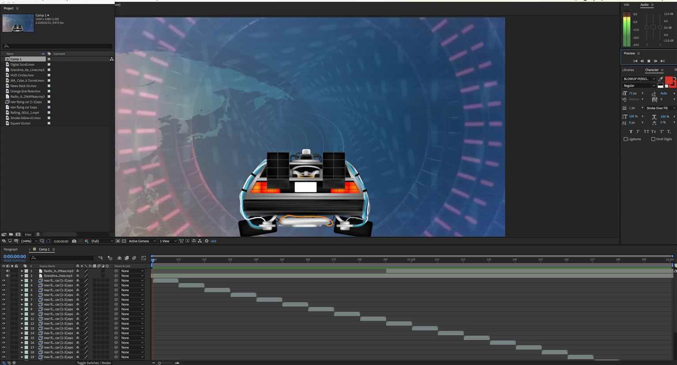This screenshot has width=677, height=365.
Task: Click the Fast Previews icon in the viewer
Action: pos(188,241)
